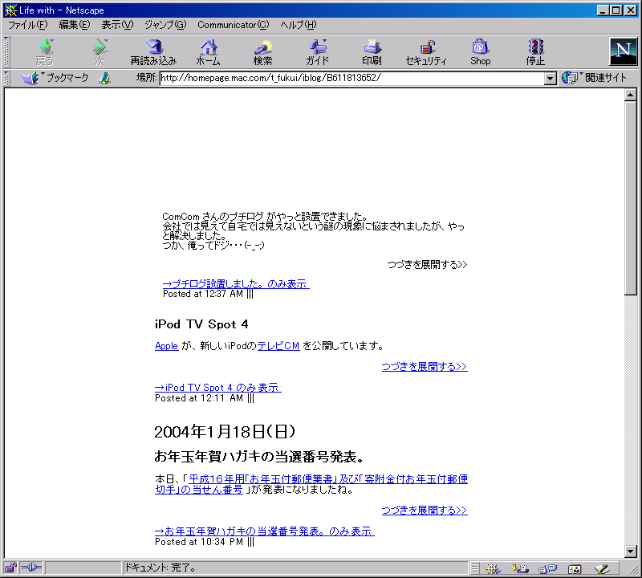Reload the page with 再読み込み
The height and width of the screenshot is (578, 642).
[153, 51]
